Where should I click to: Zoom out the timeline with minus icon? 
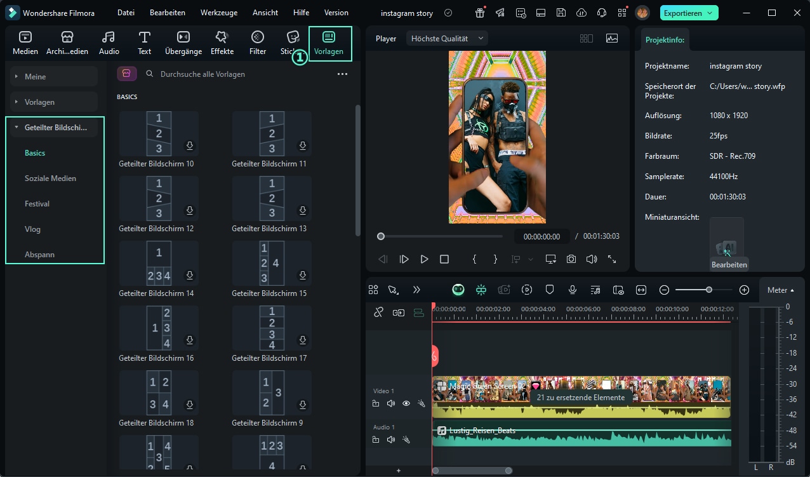point(664,290)
